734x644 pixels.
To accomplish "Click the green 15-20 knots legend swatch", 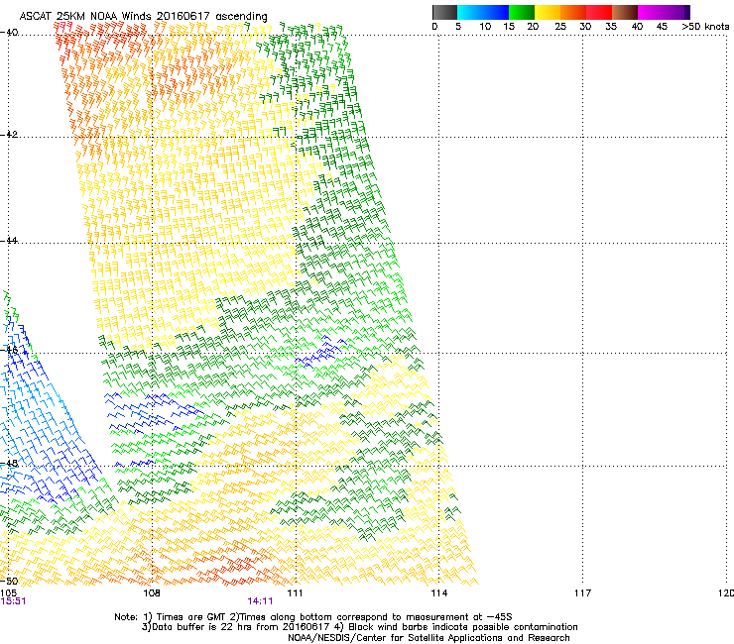I will point(522,12).
